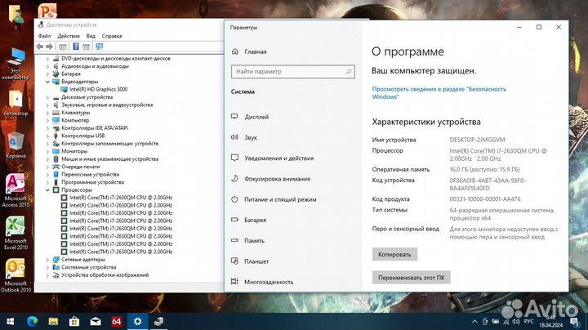Open Память settings section
Viewport: 588px width, 330px height.
coord(254,241)
